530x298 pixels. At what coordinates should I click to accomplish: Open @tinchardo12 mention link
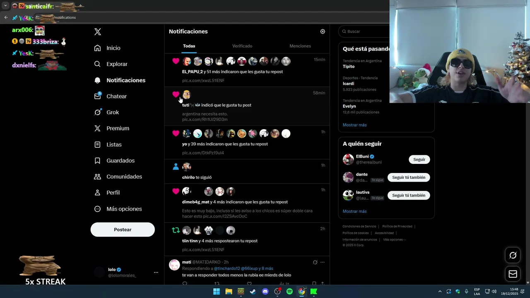227,269
